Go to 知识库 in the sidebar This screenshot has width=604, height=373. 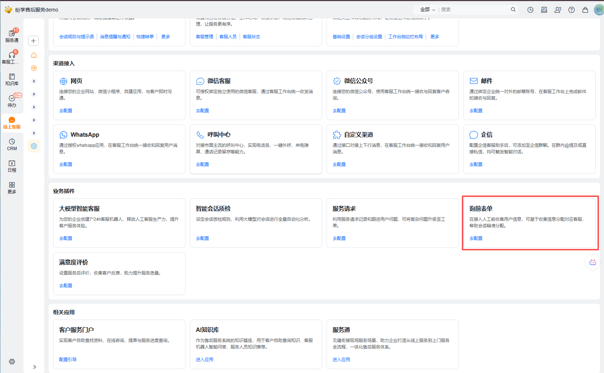coord(12,79)
